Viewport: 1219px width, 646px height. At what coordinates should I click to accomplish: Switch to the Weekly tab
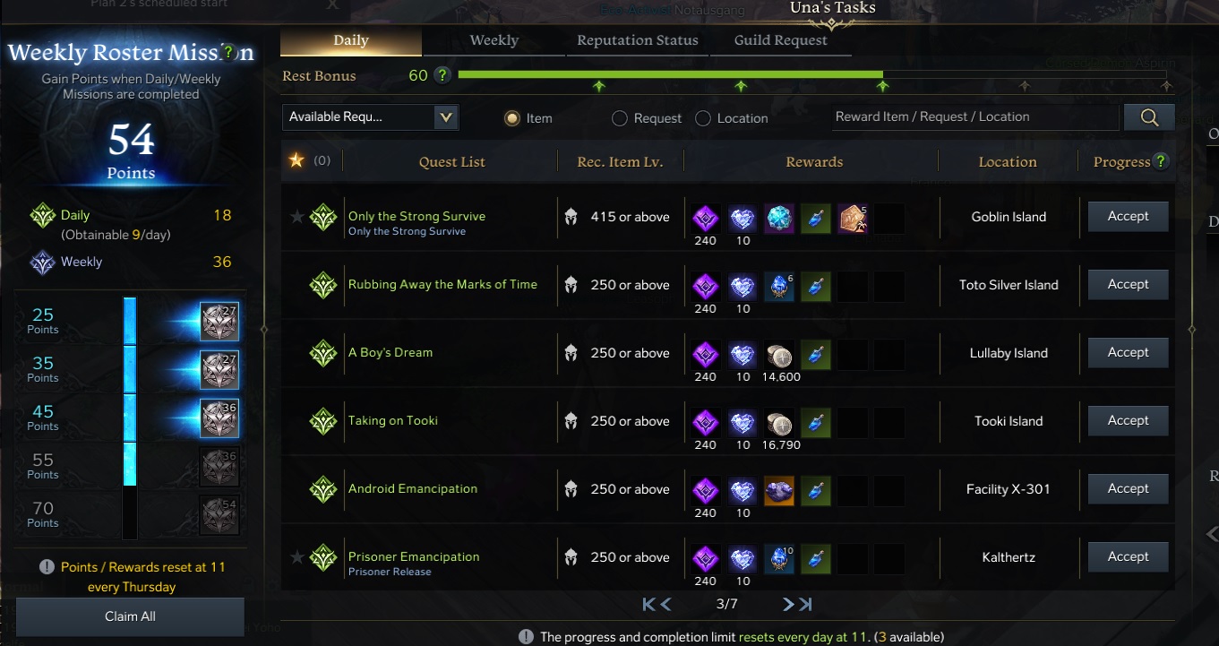(x=494, y=40)
